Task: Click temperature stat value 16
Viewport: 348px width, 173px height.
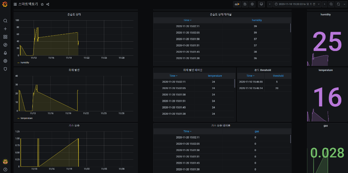Action: tap(327, 97)
